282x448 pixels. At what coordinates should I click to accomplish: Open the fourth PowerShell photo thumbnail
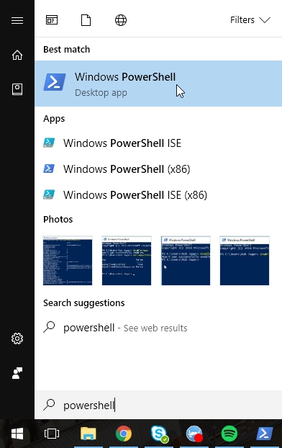[x=245, y=261]
